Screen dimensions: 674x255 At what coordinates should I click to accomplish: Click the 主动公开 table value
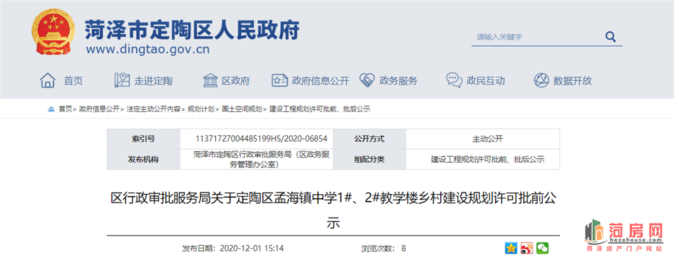(x=488, y=139)
